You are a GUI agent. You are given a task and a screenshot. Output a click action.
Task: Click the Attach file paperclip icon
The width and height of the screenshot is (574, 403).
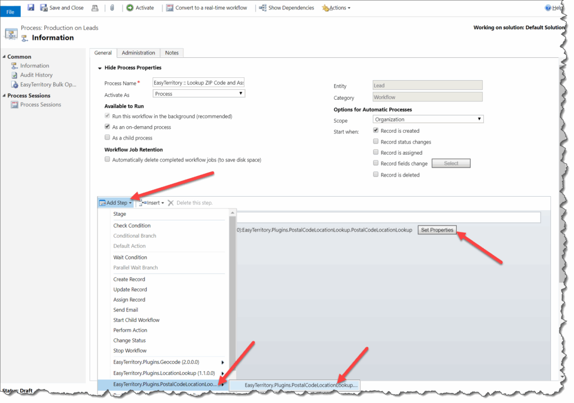[x=113, y=7]
